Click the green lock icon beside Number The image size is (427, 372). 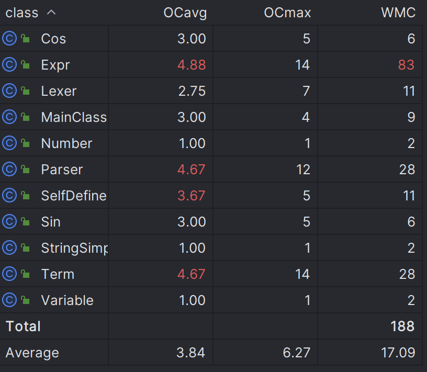coord(25,143)
